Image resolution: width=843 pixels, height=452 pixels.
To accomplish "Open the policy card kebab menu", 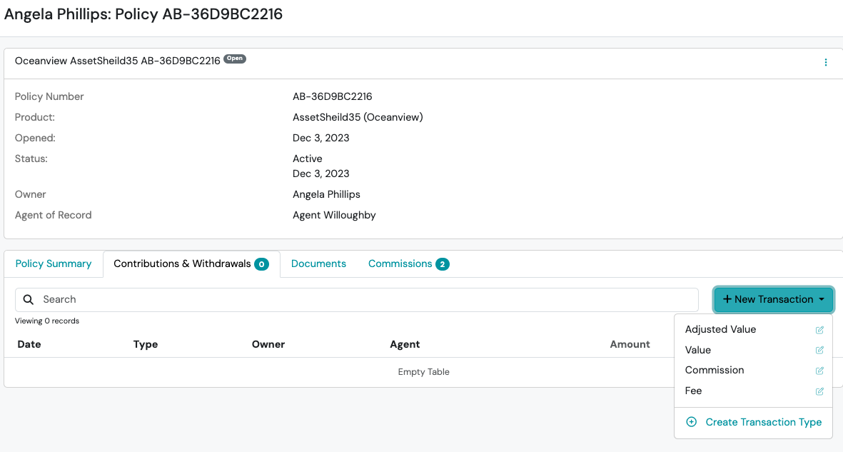I will point(825,62).
